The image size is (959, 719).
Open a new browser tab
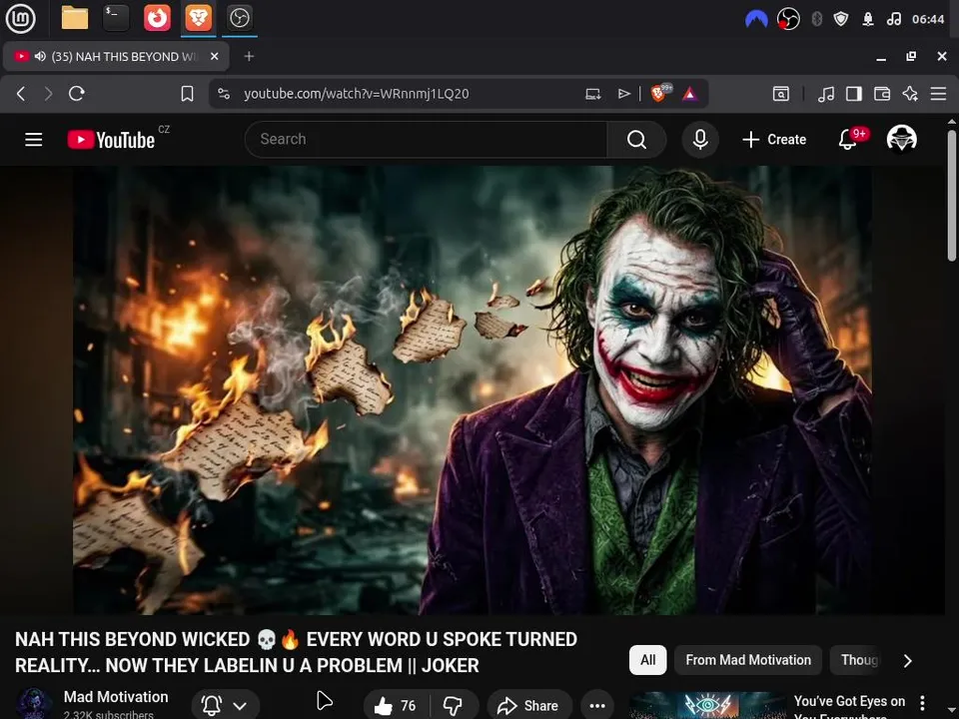coord(249,56)
